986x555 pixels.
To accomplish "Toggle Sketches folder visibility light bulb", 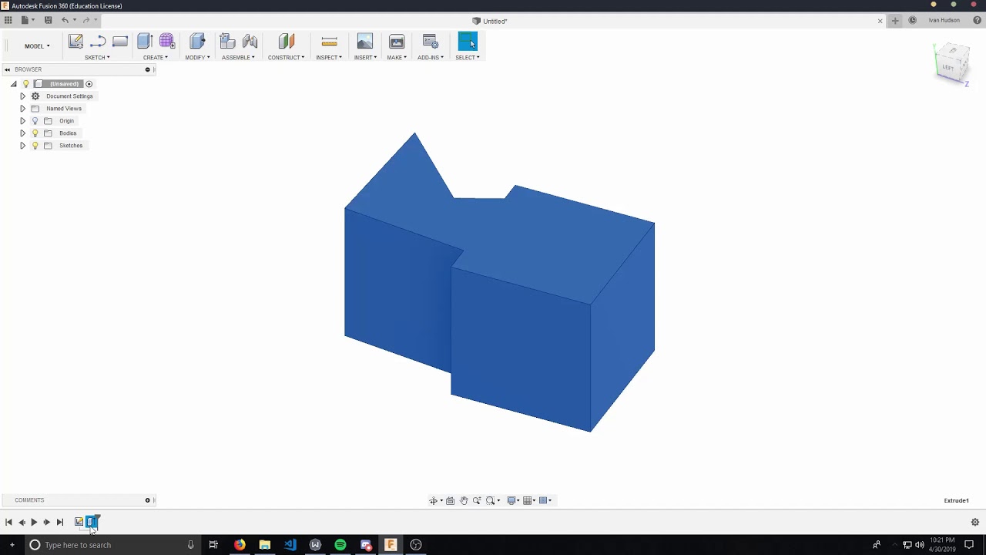I will (35, 146).
